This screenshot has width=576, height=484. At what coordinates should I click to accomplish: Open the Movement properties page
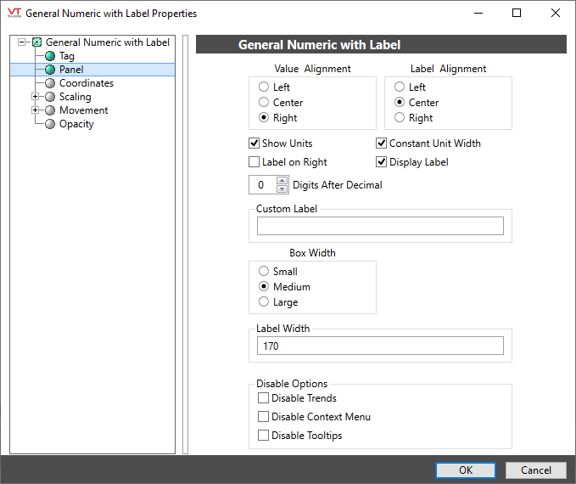tap(84, 110)
